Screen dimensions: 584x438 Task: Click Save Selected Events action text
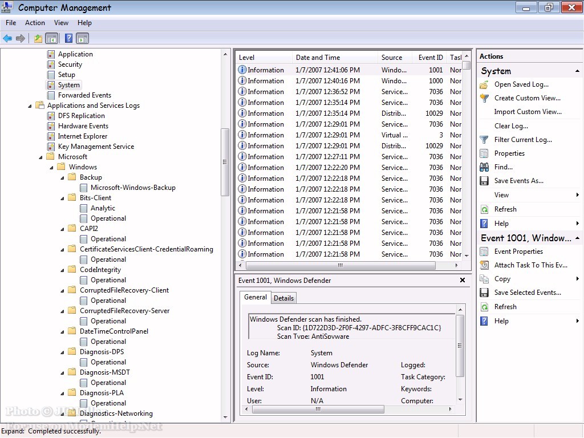(528, 293)
